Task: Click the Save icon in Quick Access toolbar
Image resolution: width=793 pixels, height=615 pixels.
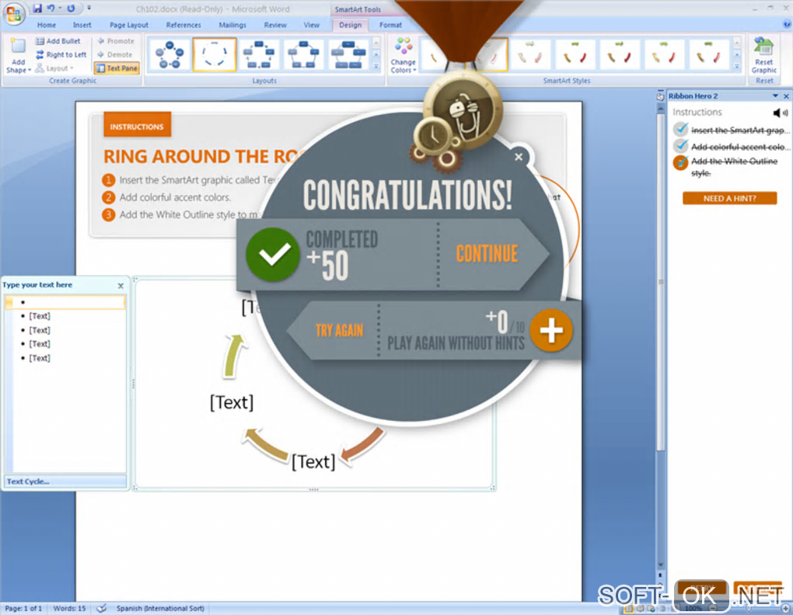Action: coord(37,8)
